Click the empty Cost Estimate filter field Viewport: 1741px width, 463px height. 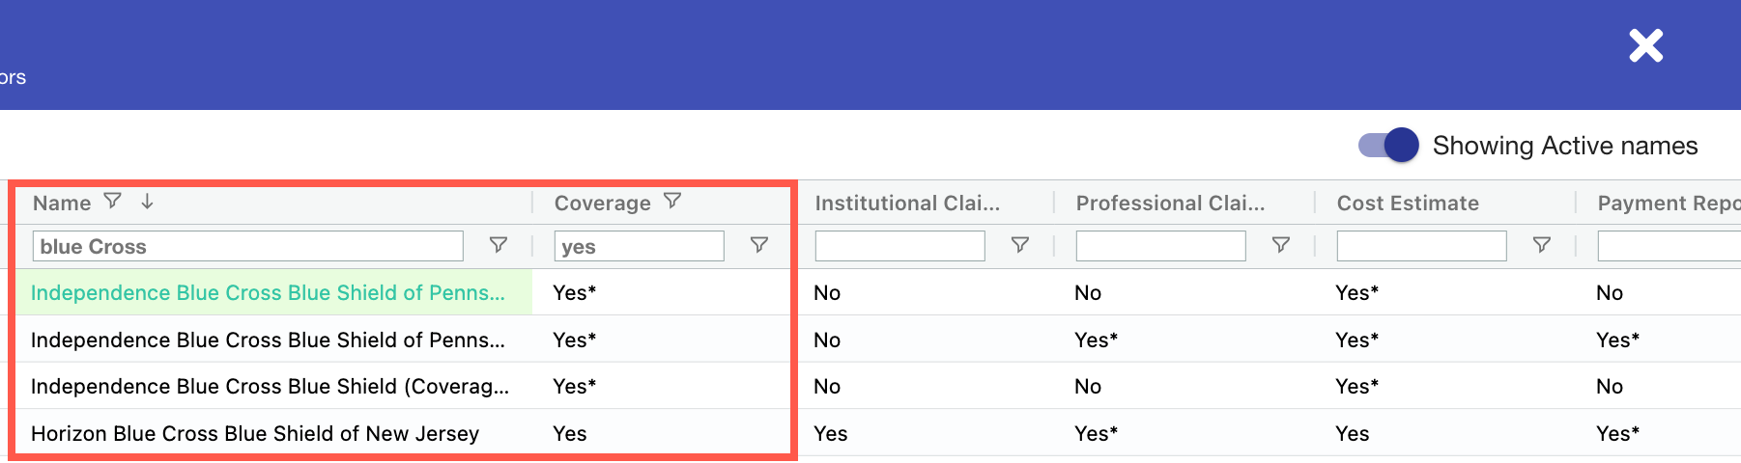click(1421, 246)
